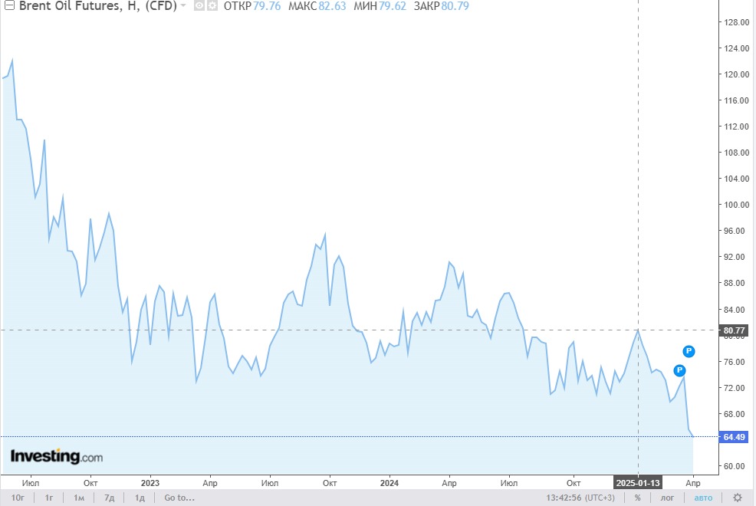Select the 7д time range
Viewport: 756px width, 506px height.
110,498
